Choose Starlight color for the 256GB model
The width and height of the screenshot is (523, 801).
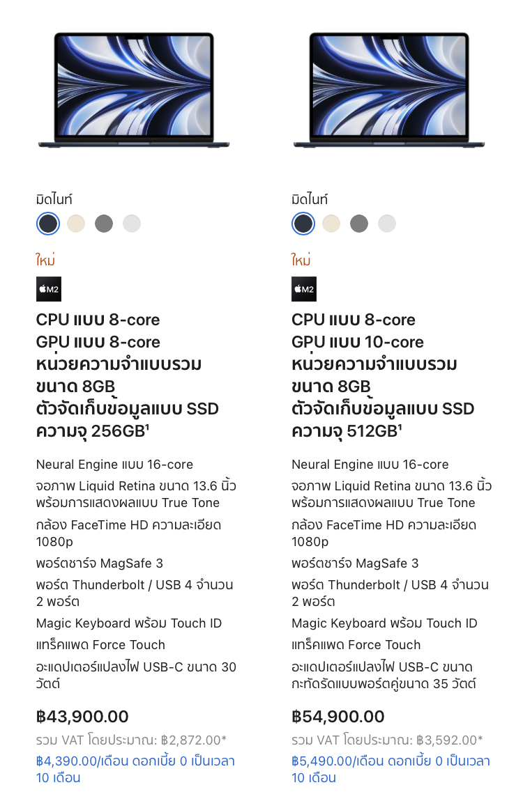(x=76, y=224)
